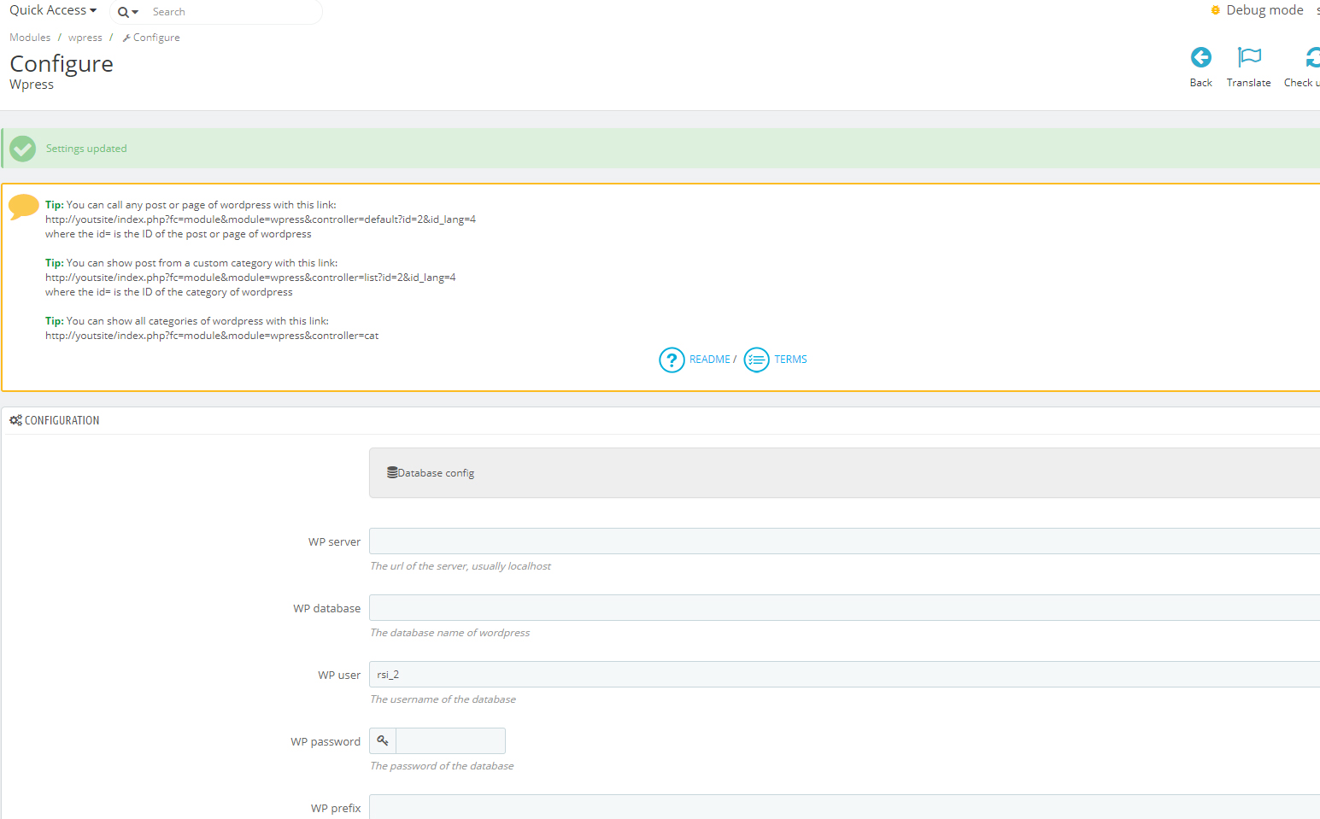This screenshot has height=819, width=1320.
Task: Click 'The username of the database' hint
Action: click(x=443, y=699)
